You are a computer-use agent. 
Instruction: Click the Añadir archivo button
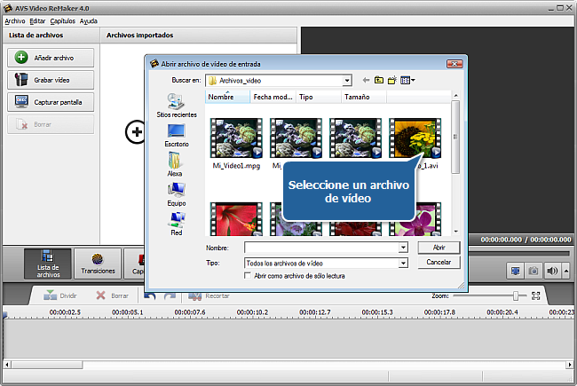(x=51, y=57)
